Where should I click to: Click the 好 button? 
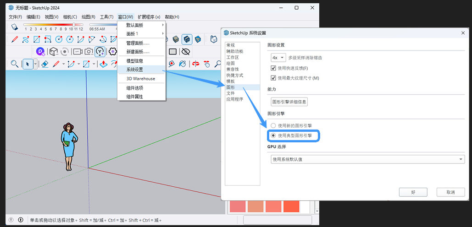[413, 192]
